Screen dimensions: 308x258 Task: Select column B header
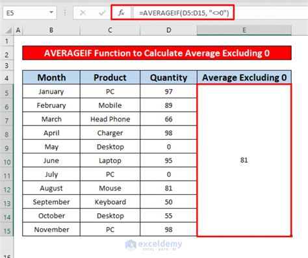point(51,30)
